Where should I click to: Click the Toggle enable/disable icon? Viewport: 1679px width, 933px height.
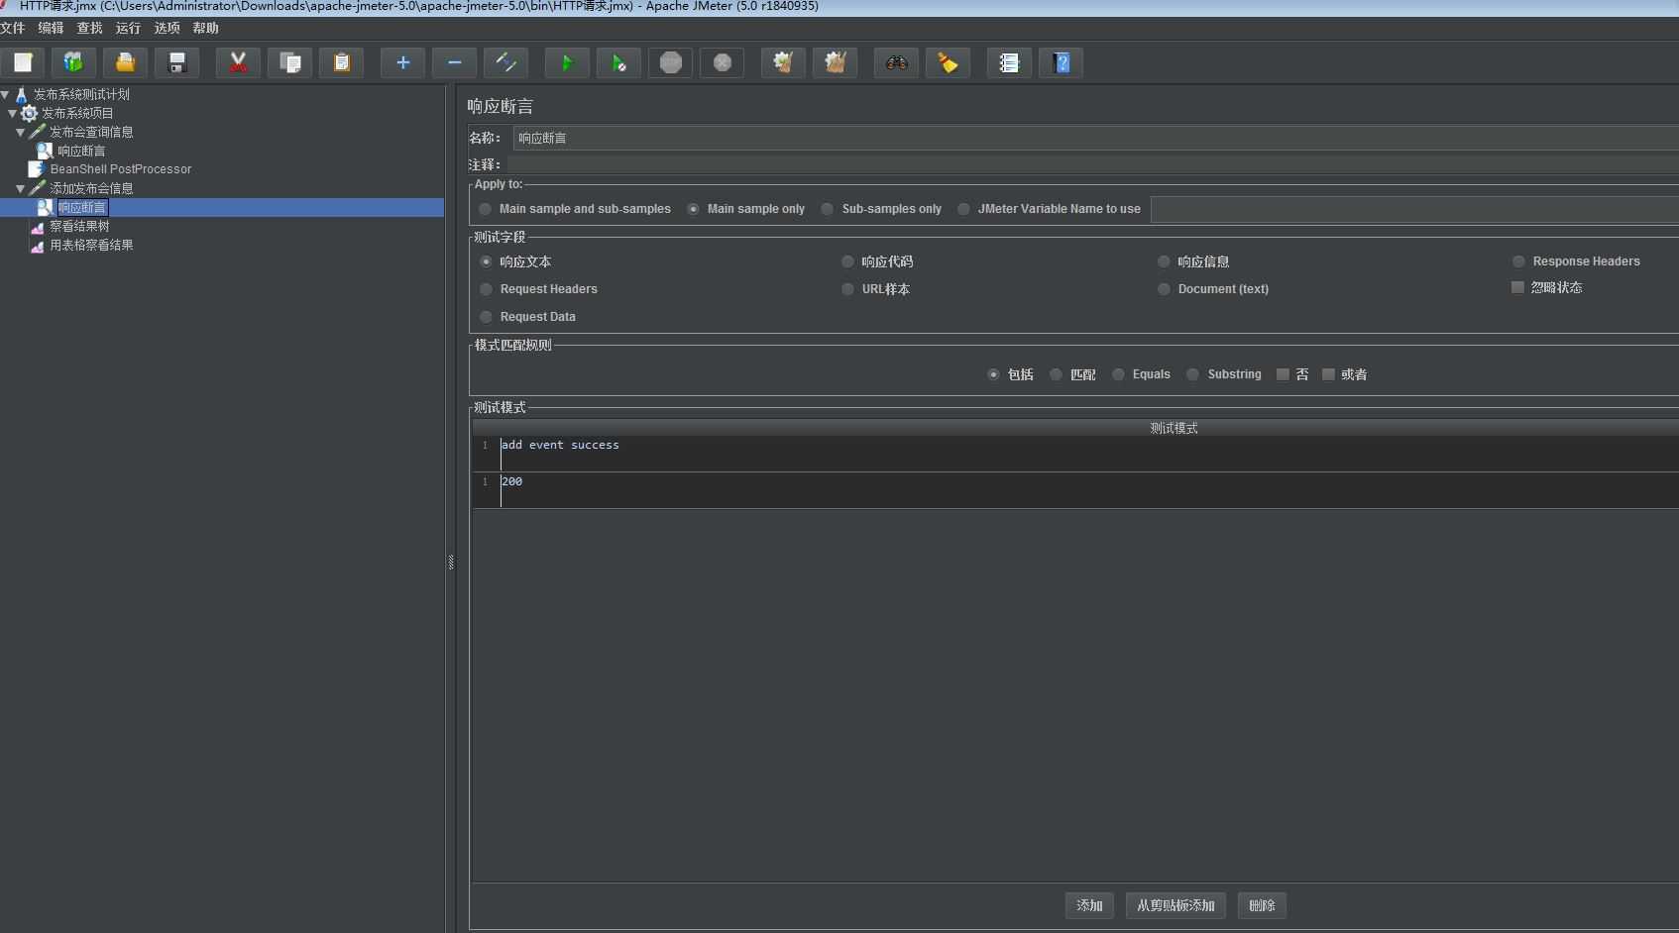tap(506, 62)
